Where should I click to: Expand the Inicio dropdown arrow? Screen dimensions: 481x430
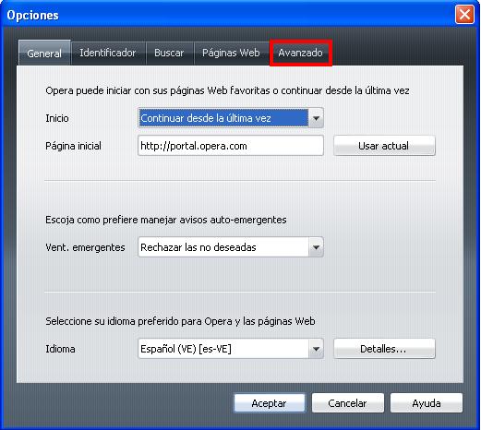point(316,118)
